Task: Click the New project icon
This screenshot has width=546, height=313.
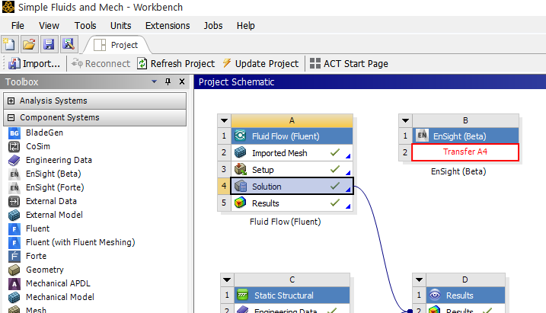Action: [9, 44]
